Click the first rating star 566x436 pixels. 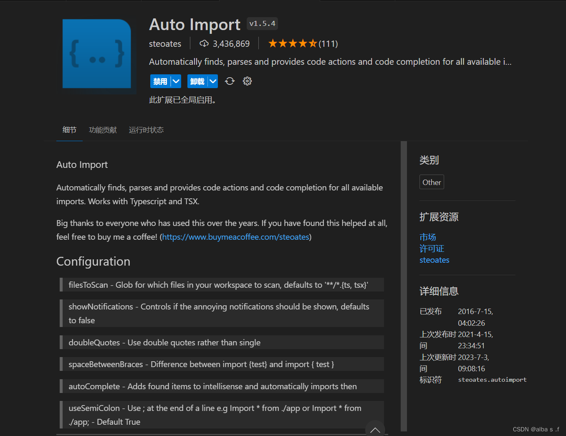(x=273, y=43)
